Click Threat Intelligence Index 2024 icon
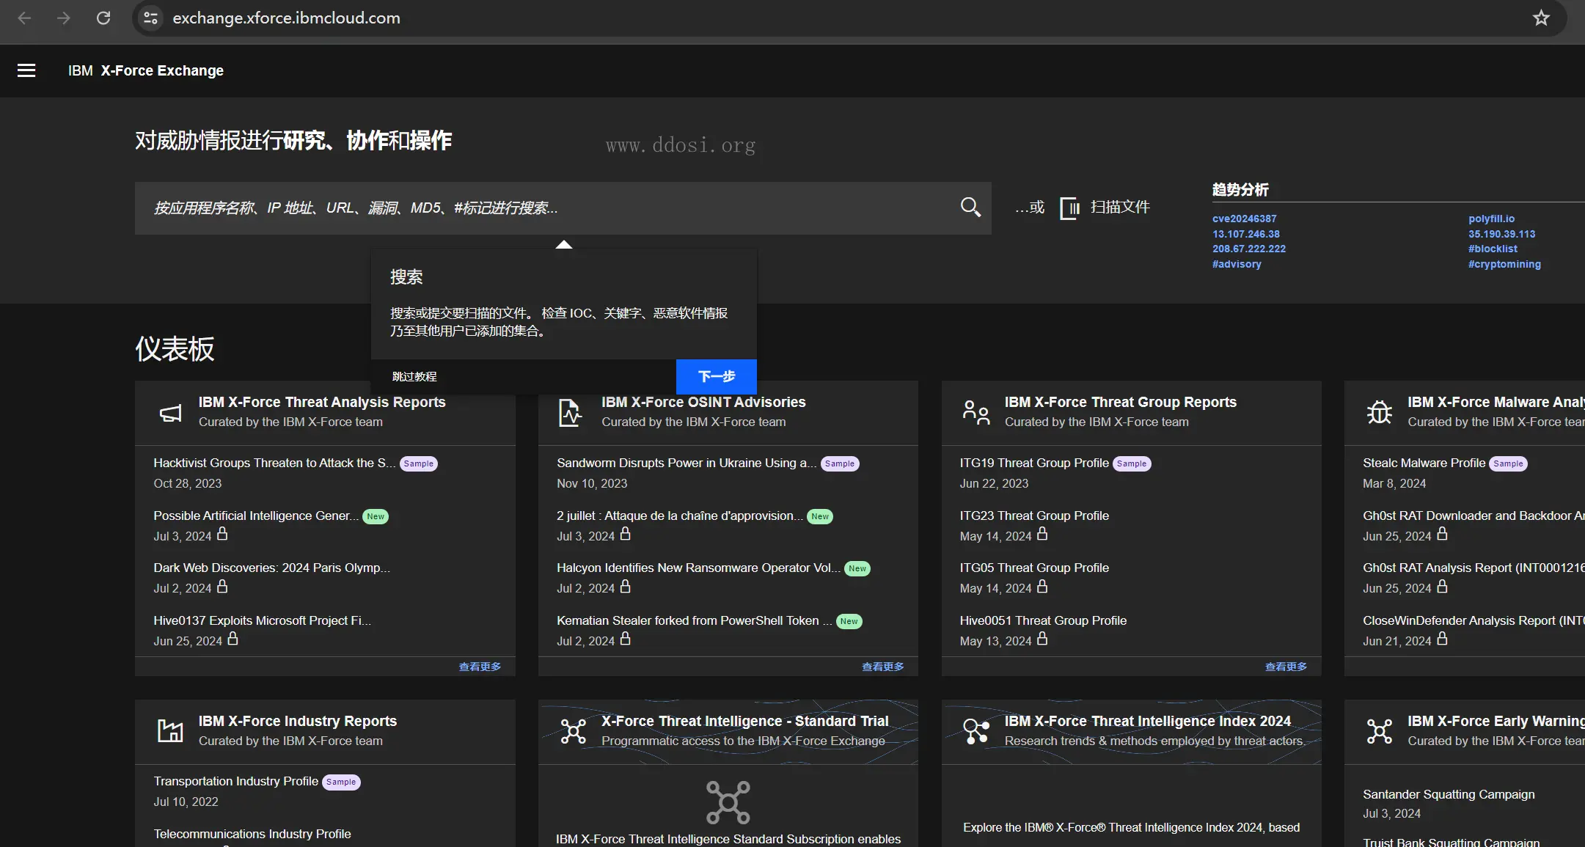 [x=976, y=731]
